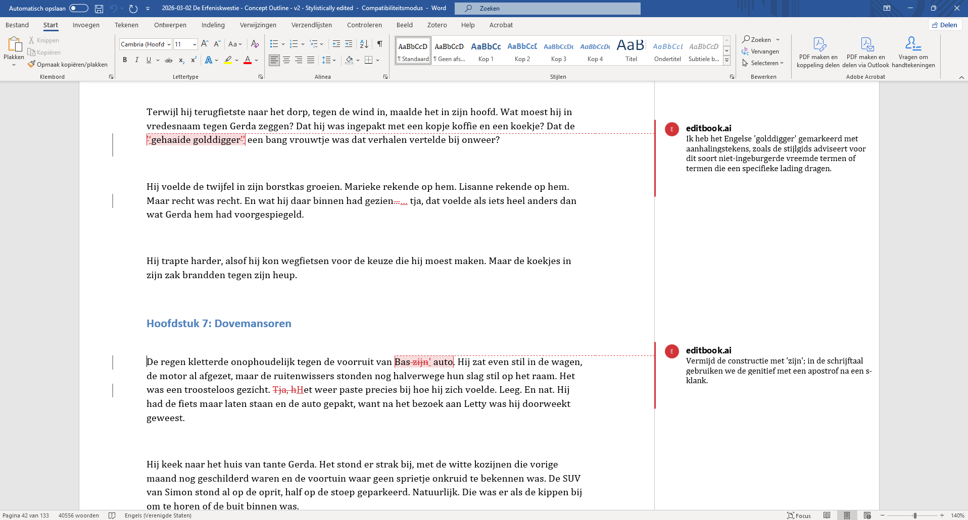
Task: Click Vervangen in the Bewerken group
Action: pyautogui.click(x=760, y=51)
